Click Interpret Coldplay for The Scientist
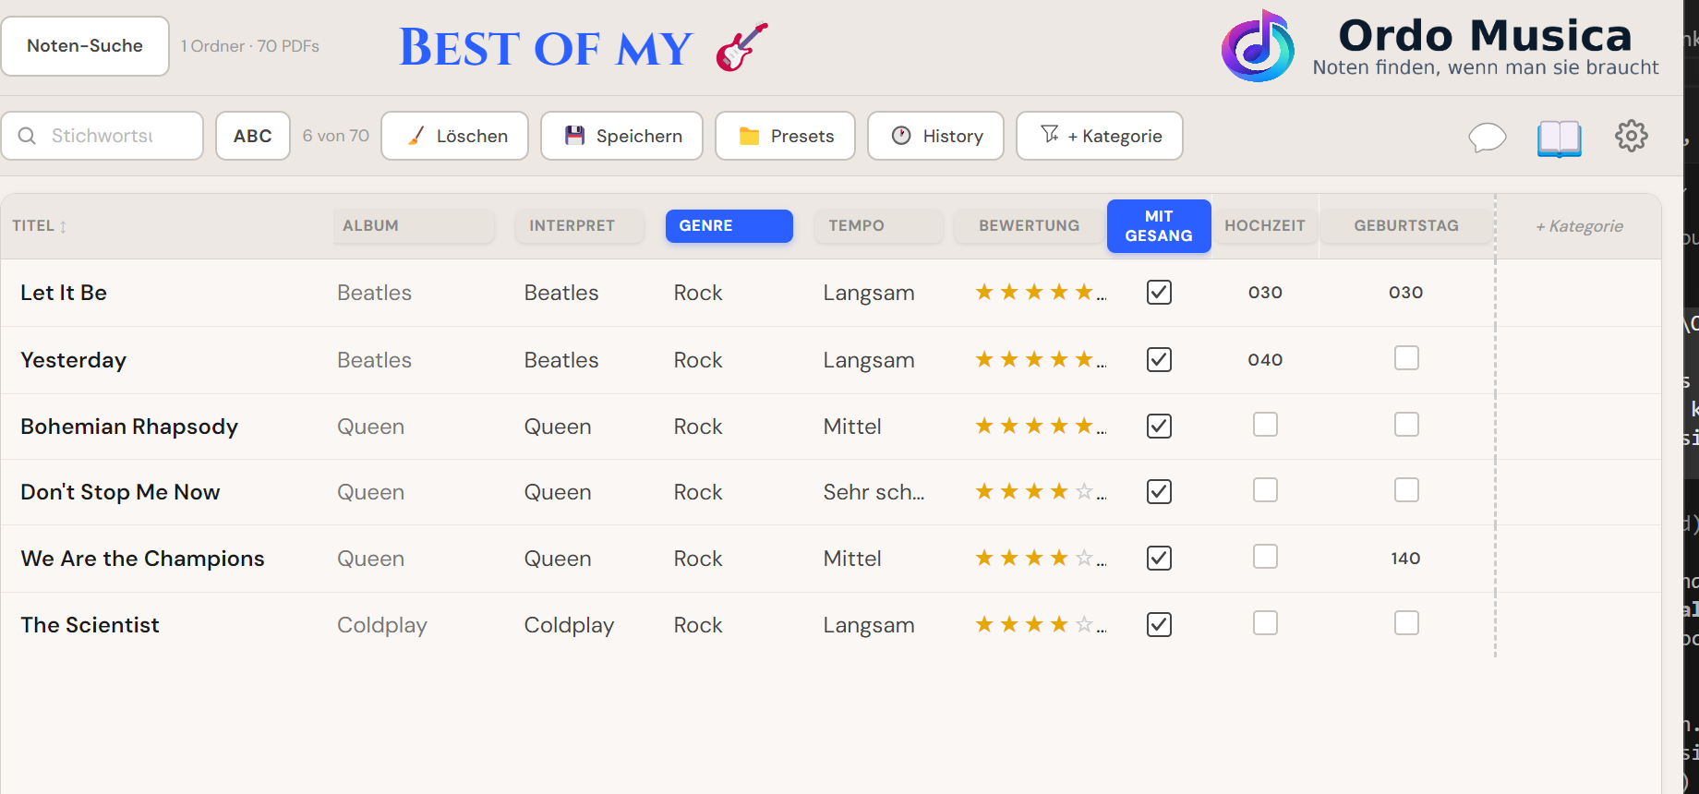 [x=569, y=625]
